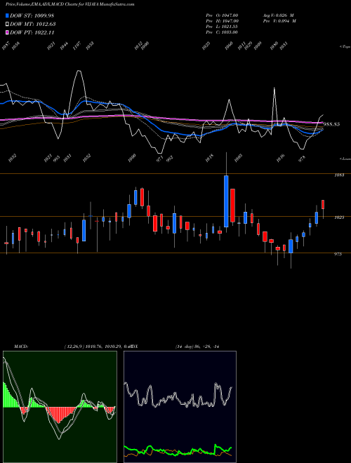Click the 'Avg V: 0.026 M' volume text
This screenshot has height=463, width=351.
(x=278, y=15)
